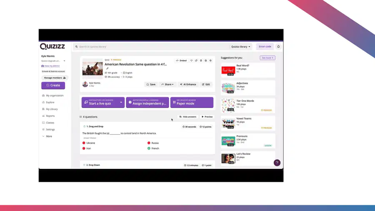This screenshot has width=375, height=211.
Task: Click Enter code
Action: click(x=265, y=47)
